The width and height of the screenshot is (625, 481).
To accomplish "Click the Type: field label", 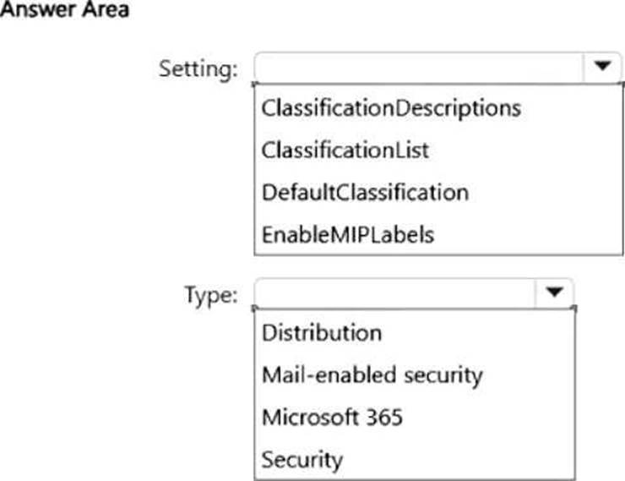I will 211,293.
